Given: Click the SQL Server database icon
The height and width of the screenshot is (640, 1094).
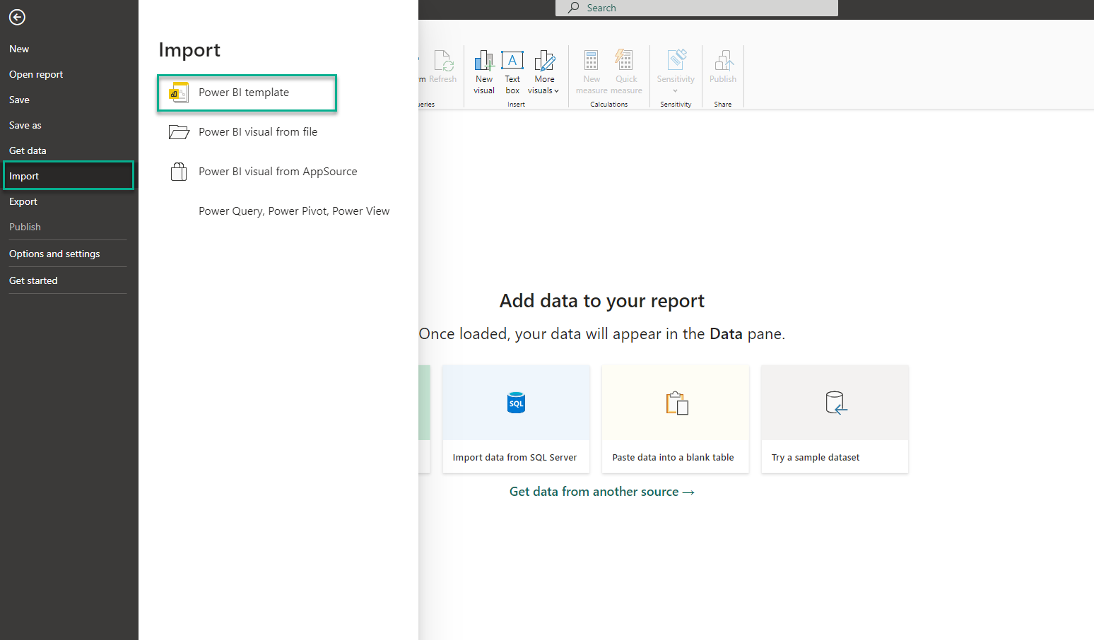Looking at the screenshot, I should click(x=516, y=403).
